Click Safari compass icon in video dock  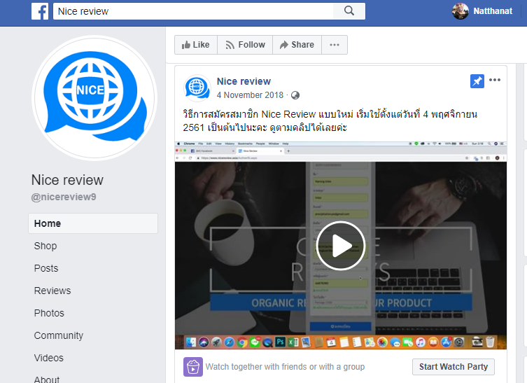point(230,342)
